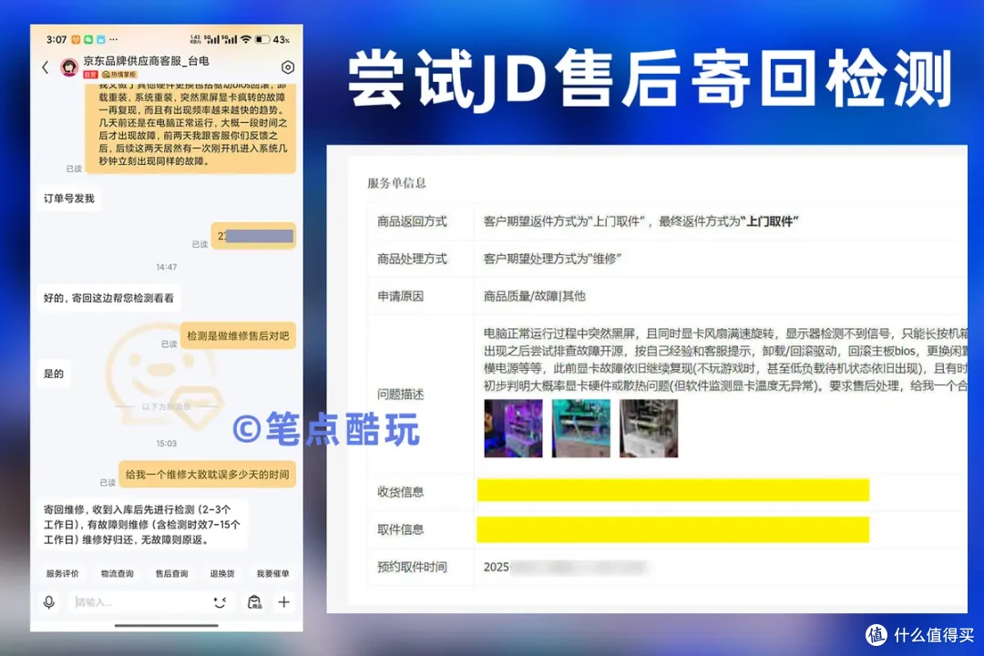Open the emoji picker smiley icon

220,602
